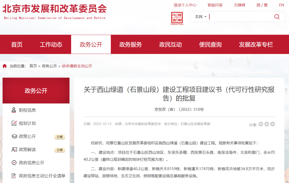
Task: Click the Beijing-China 首都之窗 logo
Action: (x=177, y=18)
